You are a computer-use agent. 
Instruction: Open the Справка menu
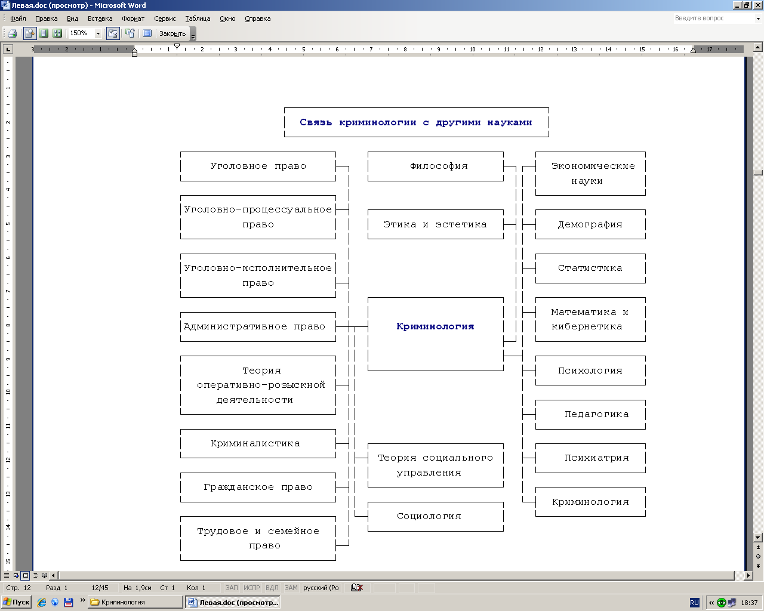click(258, 18)
